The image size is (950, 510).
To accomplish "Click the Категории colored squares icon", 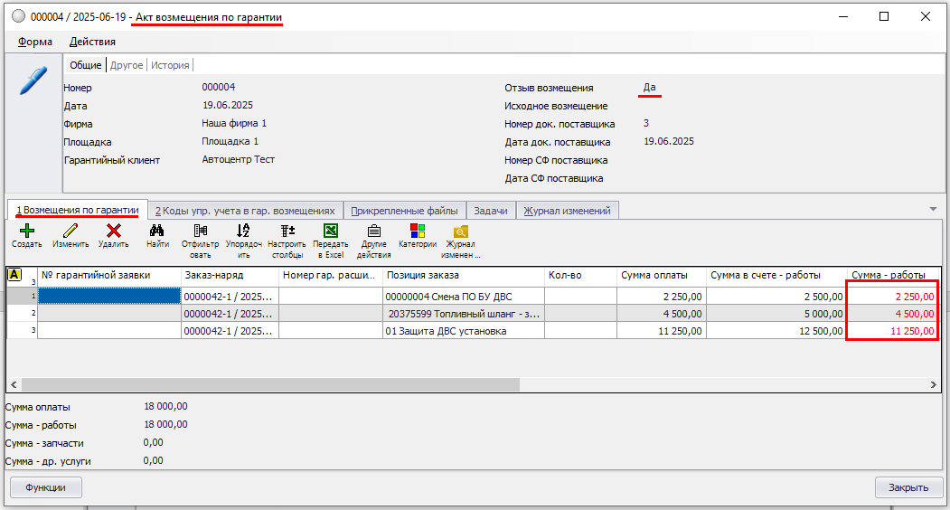I will tap(418, 231).
